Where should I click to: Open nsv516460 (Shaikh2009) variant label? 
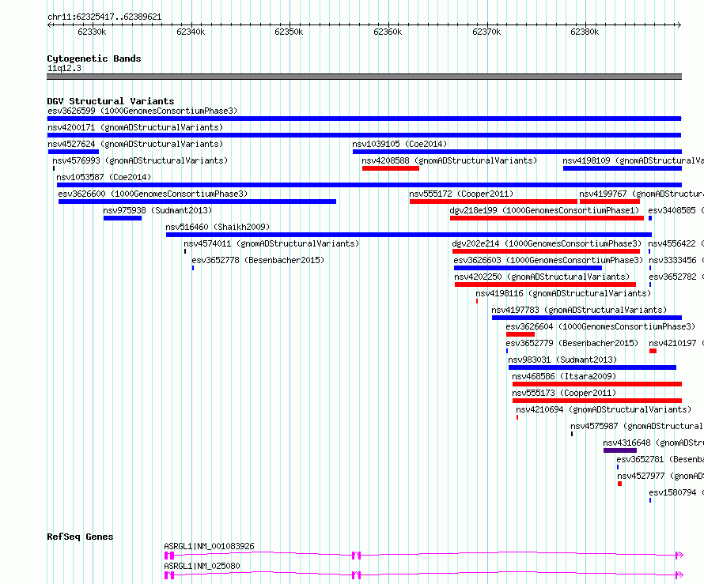click(218, 227)
